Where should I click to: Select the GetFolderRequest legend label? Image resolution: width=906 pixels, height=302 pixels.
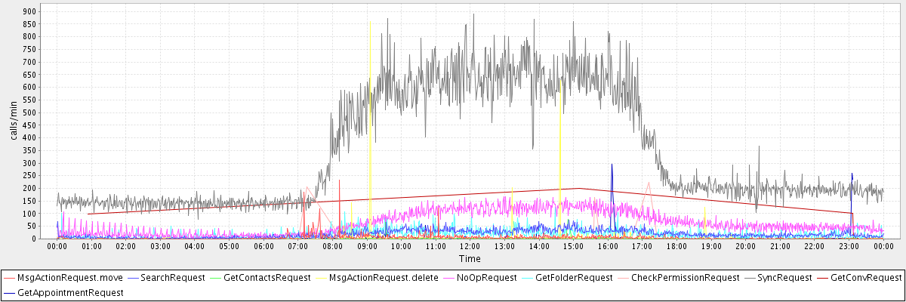(x=574, y=278)
